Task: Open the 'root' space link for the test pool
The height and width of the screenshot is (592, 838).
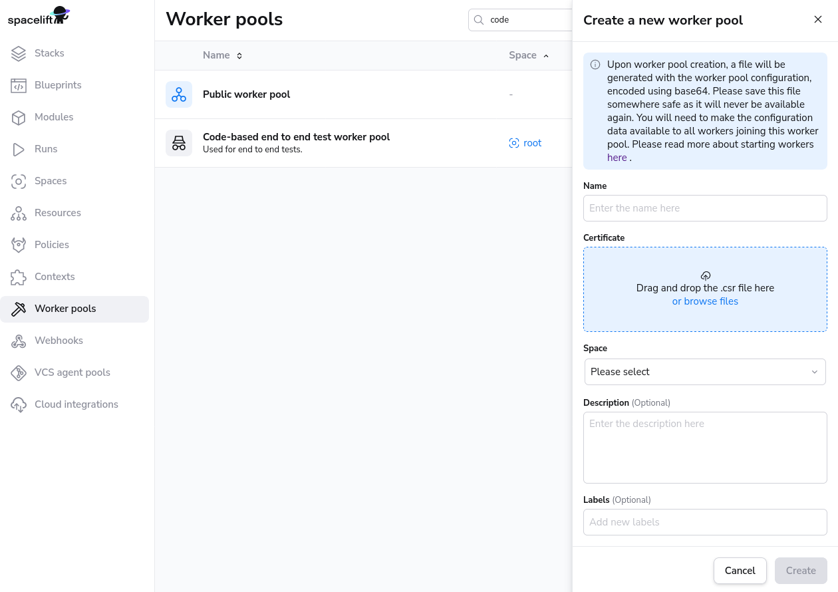Action: coord(525,143)
